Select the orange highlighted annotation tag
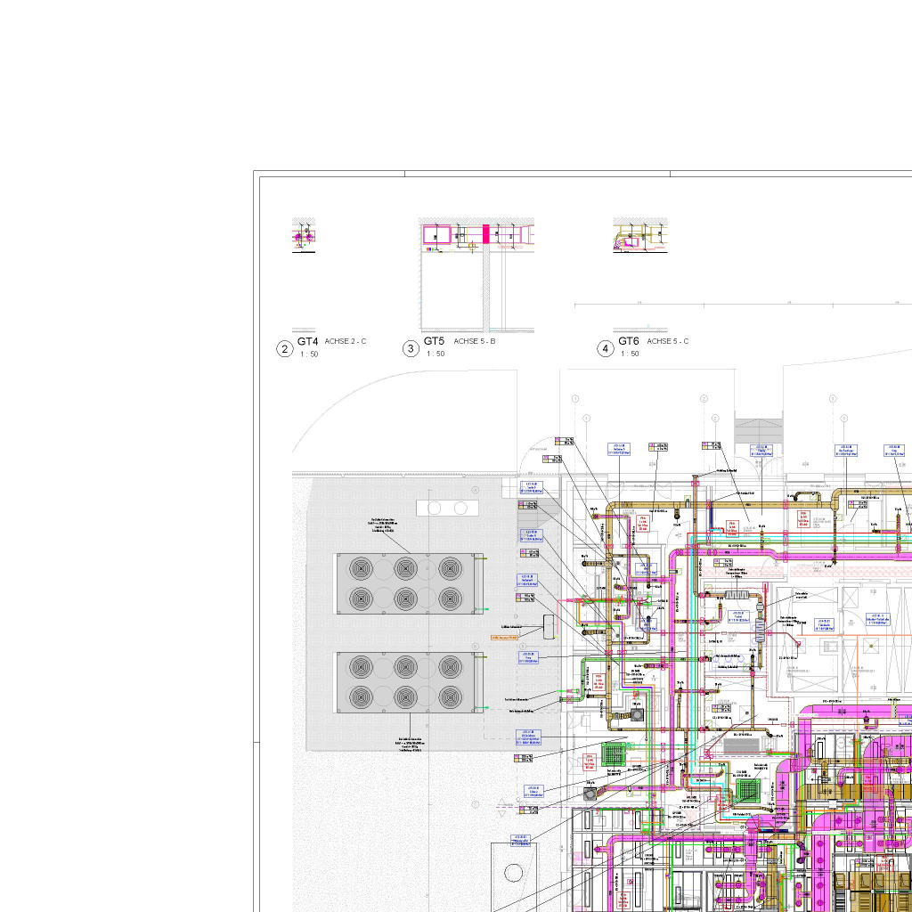 [504, 638]
